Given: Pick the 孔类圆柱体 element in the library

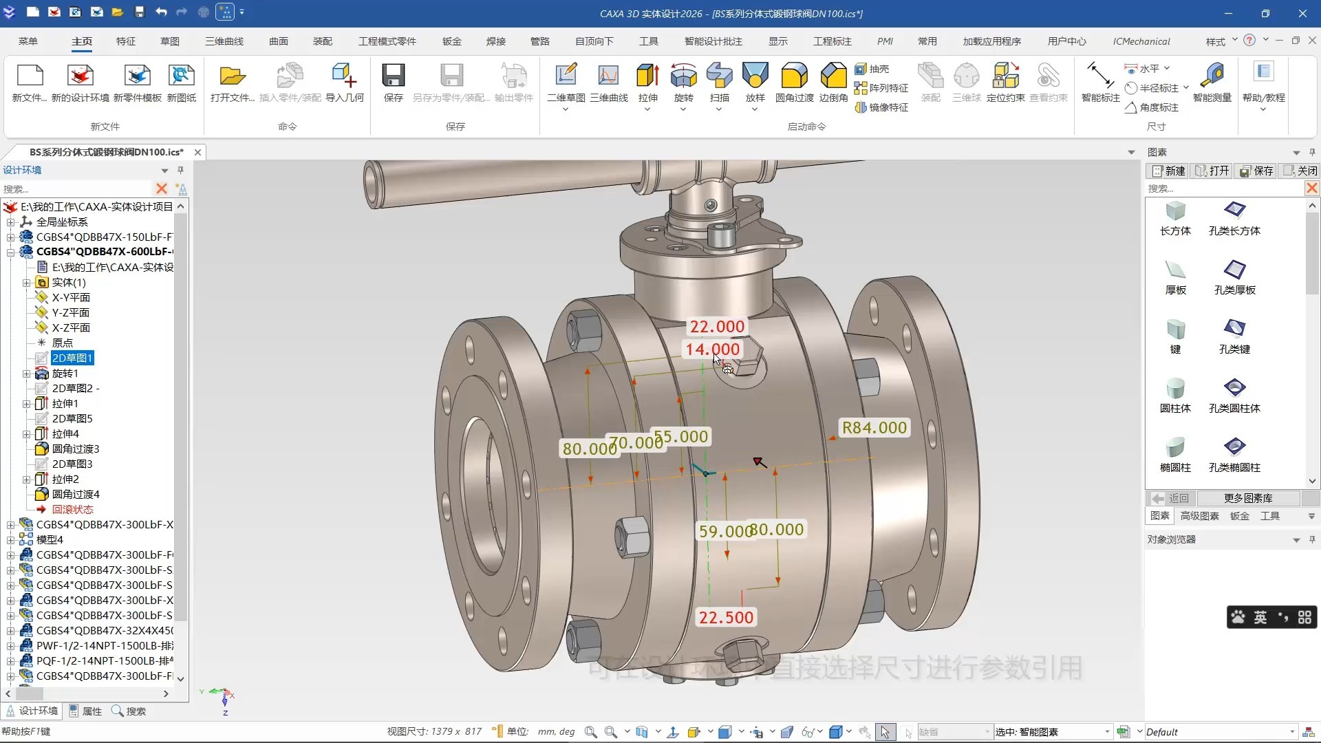Looking at the screenshot, I should [x=1234, y=389].
